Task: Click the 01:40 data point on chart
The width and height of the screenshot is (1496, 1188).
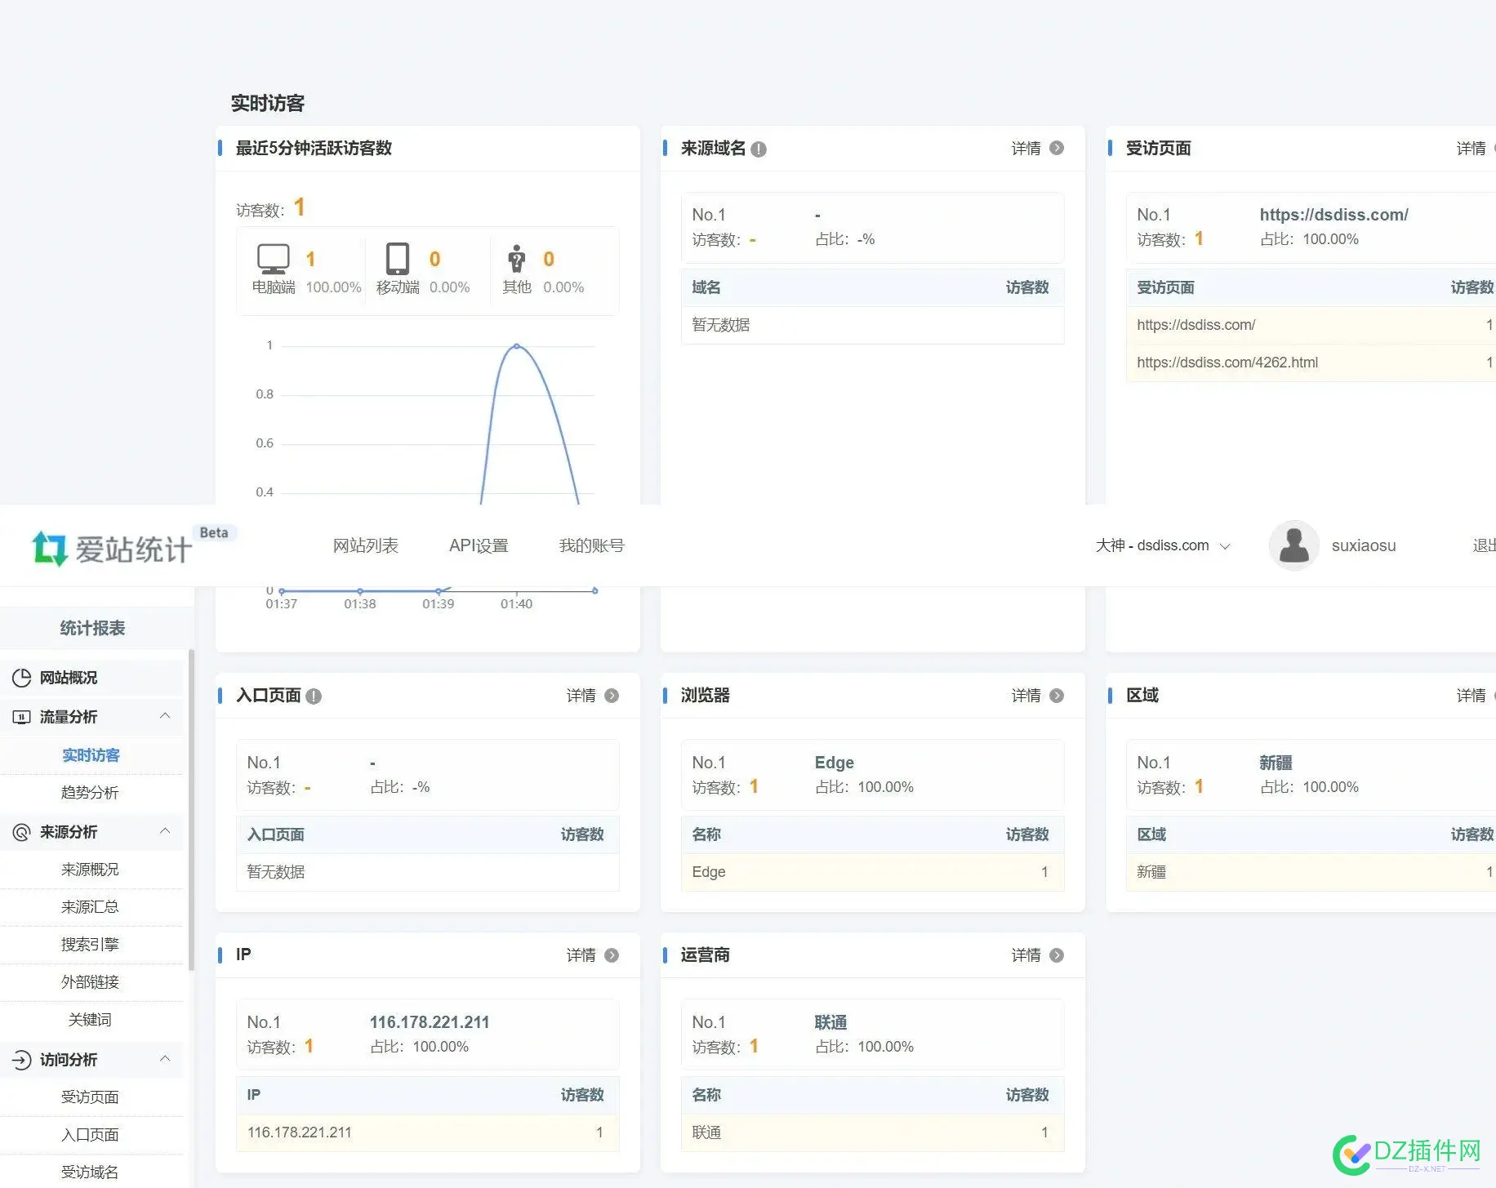Action: [x=516, y=346]
